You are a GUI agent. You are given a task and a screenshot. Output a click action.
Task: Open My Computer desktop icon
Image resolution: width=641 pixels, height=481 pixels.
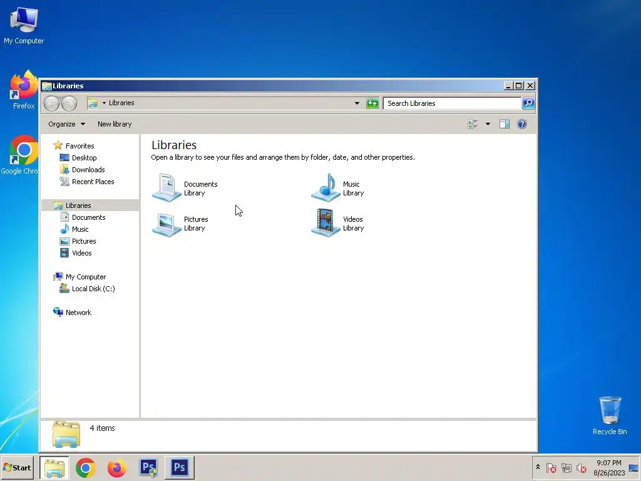tap(24, 24)
